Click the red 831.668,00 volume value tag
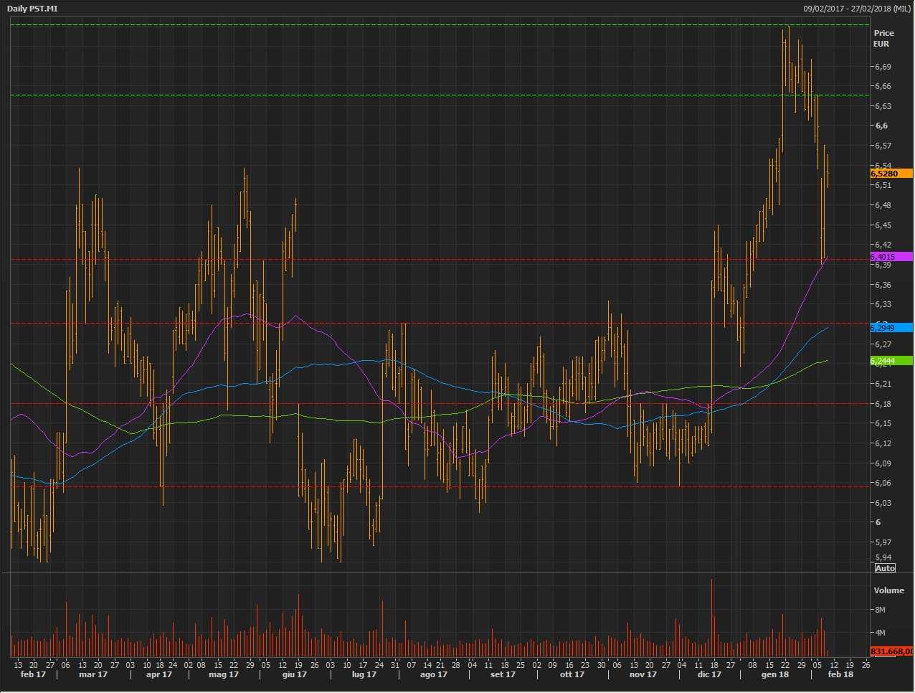The width and height of the screenshot is (915, 693). tap(891, 651)
